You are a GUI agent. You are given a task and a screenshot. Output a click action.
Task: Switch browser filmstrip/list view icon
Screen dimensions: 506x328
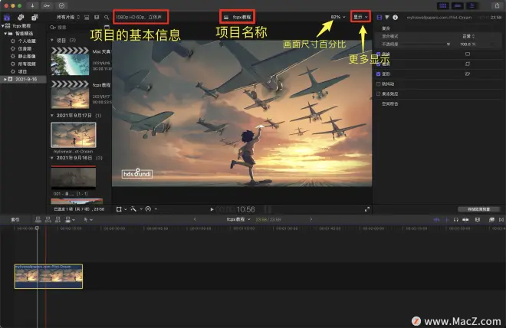click(x=97, y=18)
